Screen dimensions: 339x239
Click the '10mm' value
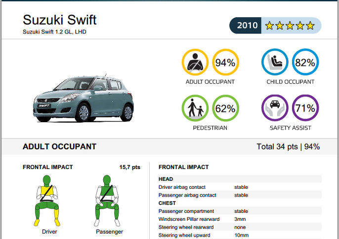click(x=242, y=235)
